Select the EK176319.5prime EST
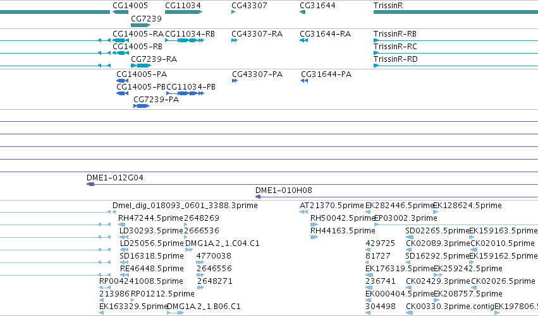Viewport: 538px width, 316px height. tap(369, 275)
